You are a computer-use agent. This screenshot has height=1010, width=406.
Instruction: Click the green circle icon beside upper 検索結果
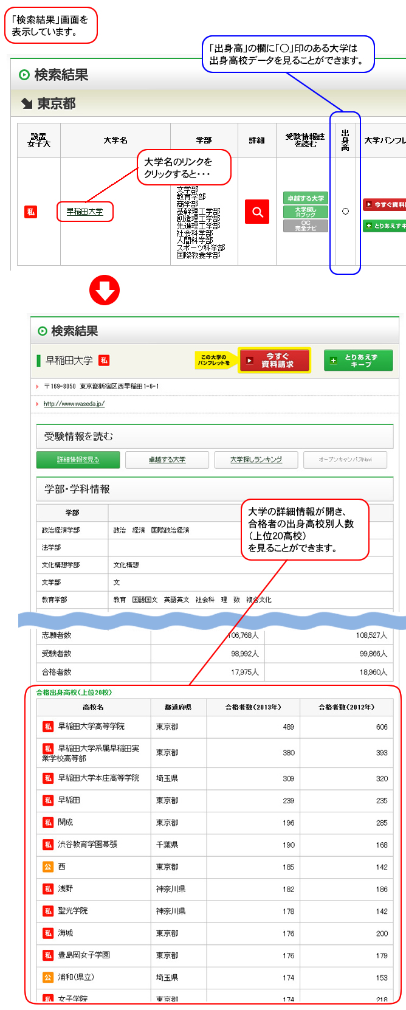(x=24, y=75)
